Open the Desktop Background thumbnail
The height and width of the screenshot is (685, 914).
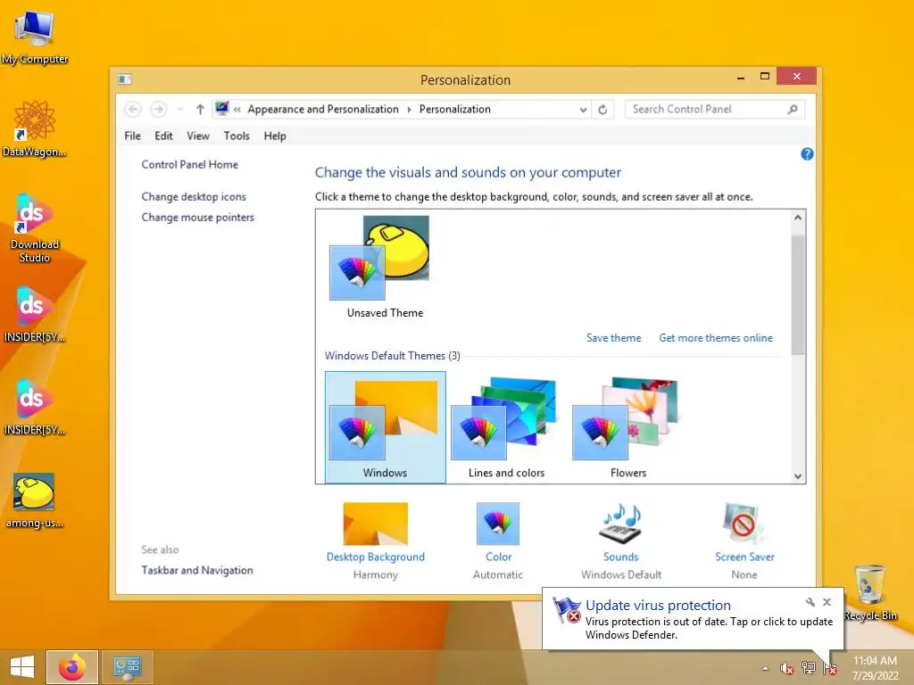376,523
